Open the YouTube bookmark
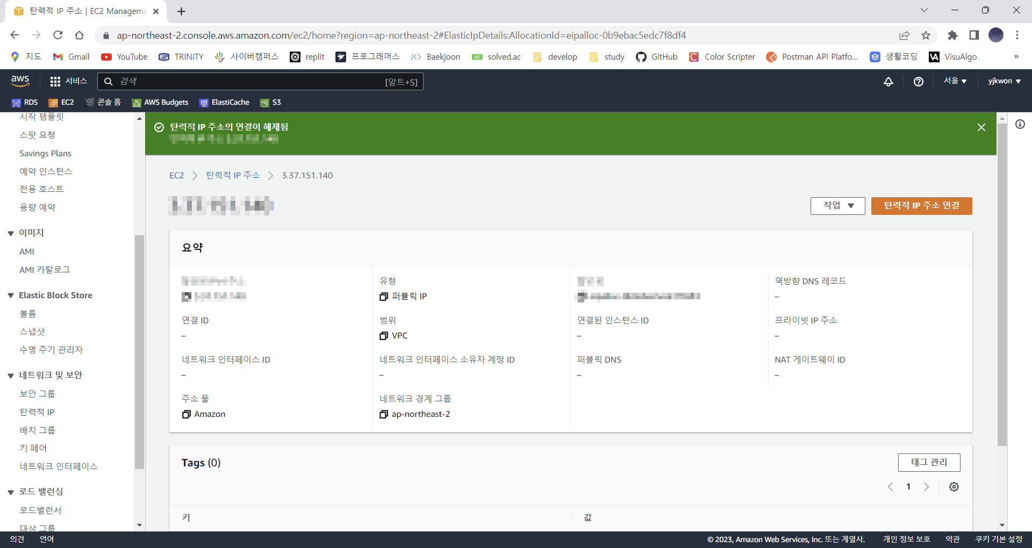Viewport: 1032px width, 548px height. [x=124, y=57]
